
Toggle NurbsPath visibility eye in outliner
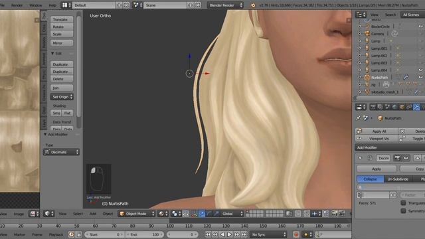click(420, 77)
